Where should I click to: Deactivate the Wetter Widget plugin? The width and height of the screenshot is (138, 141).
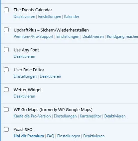click(24, 96)
